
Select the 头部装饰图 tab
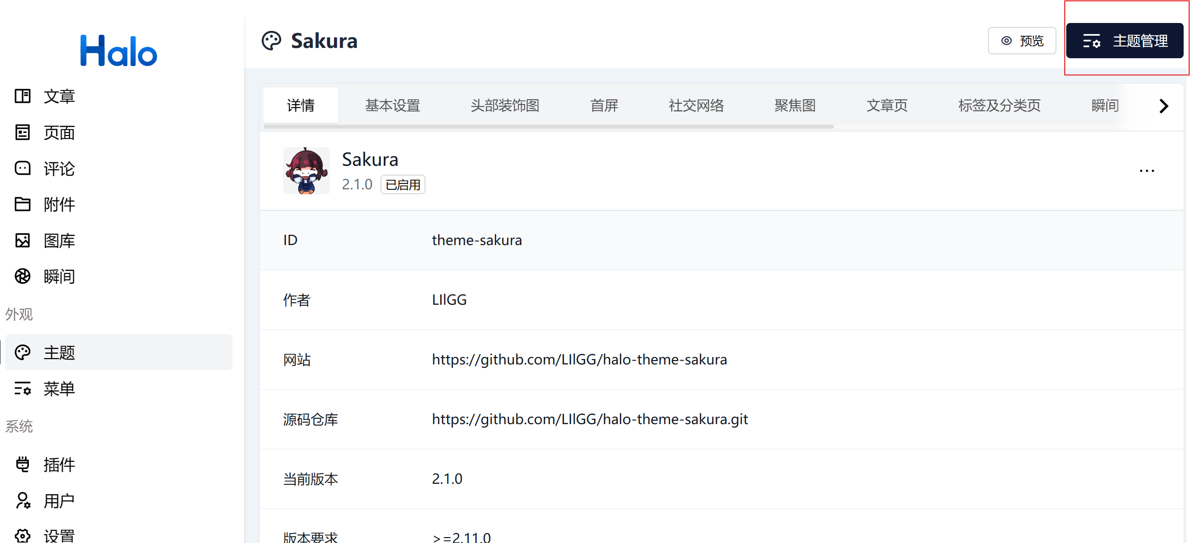click(x=505, y=105)
